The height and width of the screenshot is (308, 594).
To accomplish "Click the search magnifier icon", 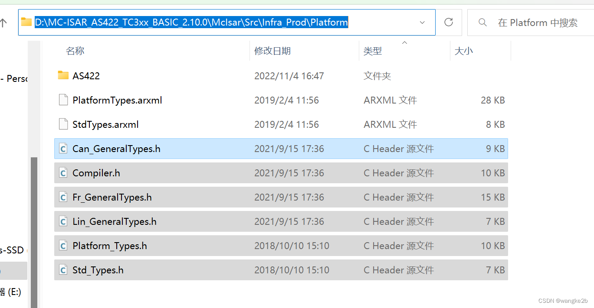I will [482, 22].
